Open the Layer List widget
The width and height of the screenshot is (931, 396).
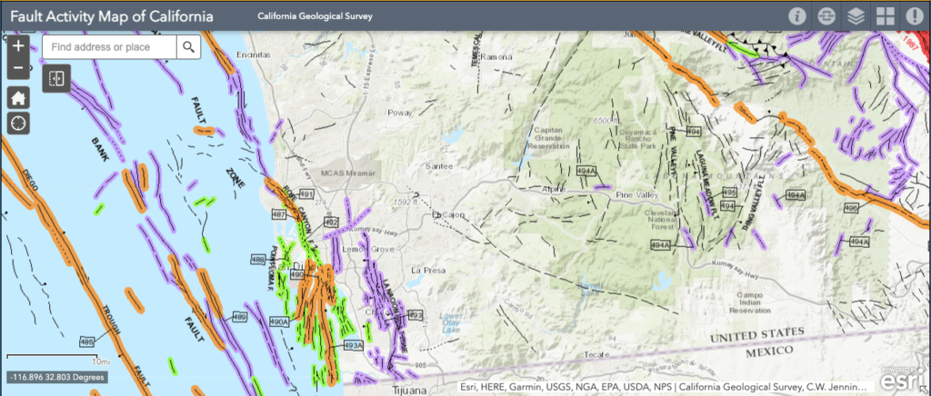(856, 16)
